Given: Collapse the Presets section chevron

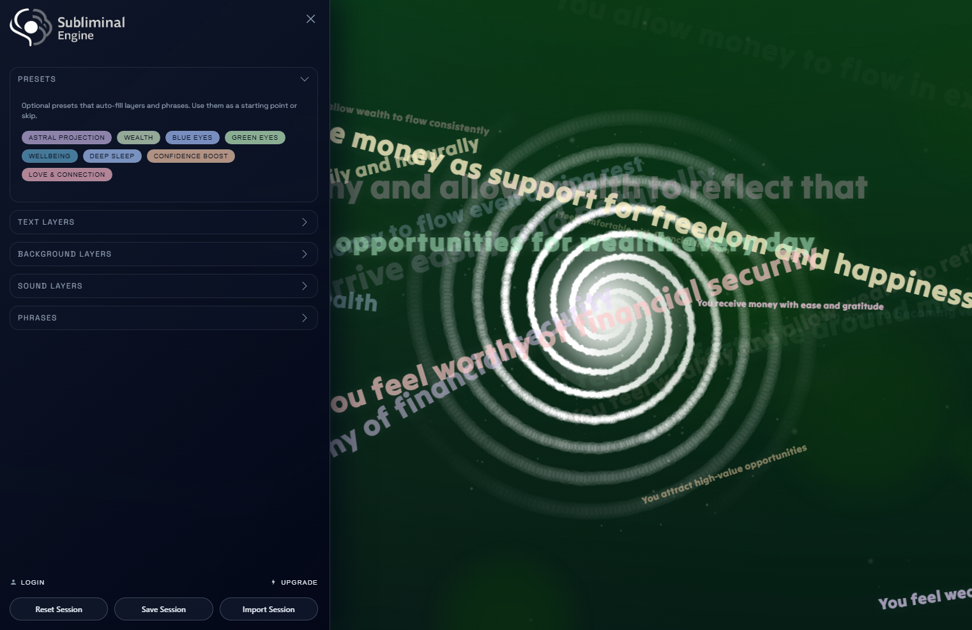Looking at the screenshot, I should (x=304, y=79).
